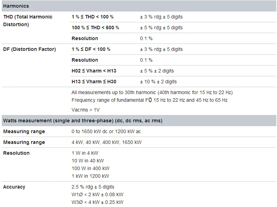Click the H13 ≤ Vharm ≤ H30 row

[x=173, y=82]
